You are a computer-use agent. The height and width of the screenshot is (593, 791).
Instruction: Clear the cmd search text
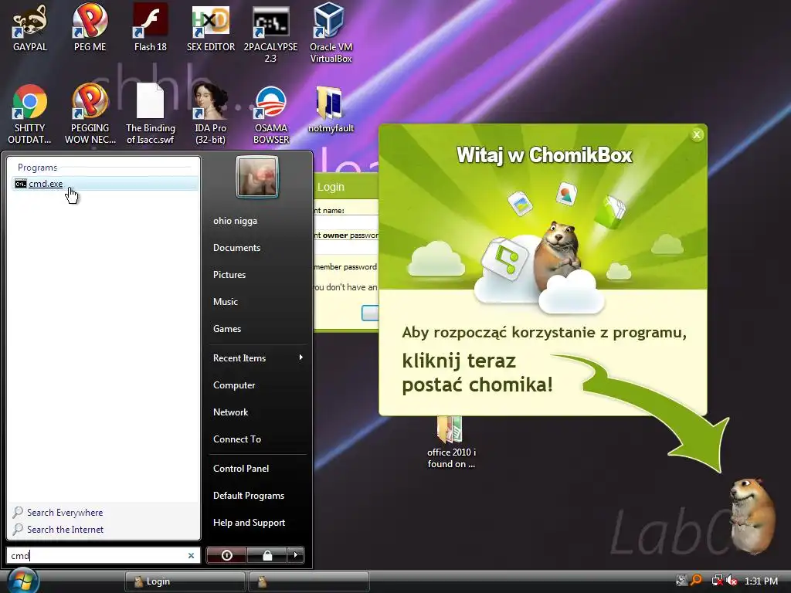(x=192, y=556)
